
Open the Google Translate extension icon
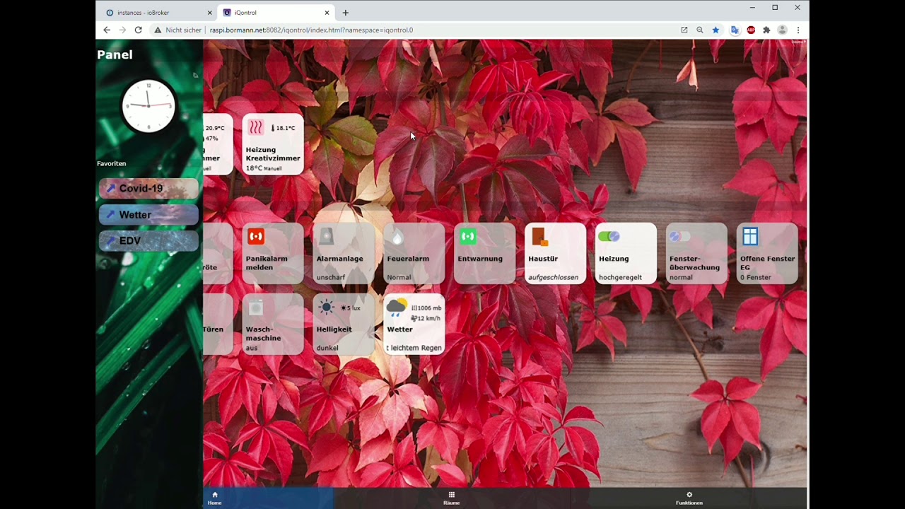click(x=735, y=30)
